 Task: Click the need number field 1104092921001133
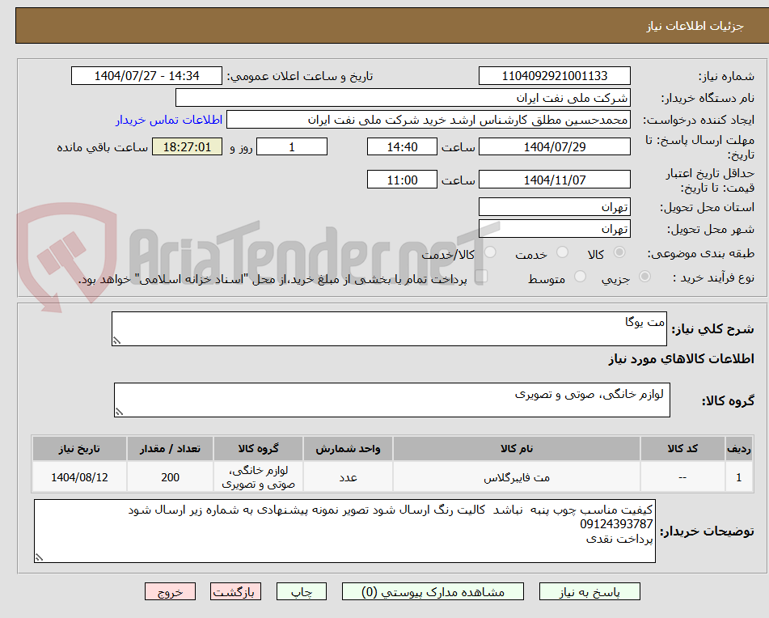click(x=556, y=75)
